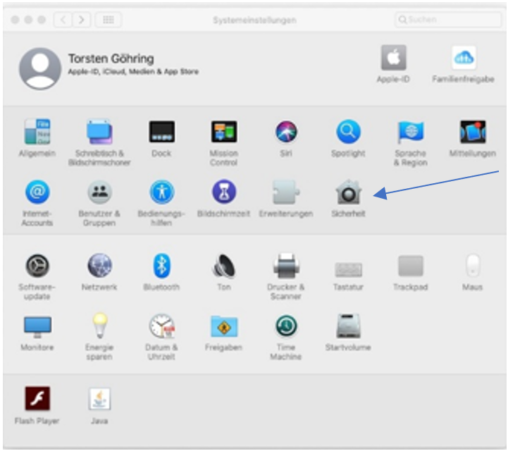This screenshot has height=451, width=508.
Task: Open Energie sparen settings
Action: [x=99, y=326]
